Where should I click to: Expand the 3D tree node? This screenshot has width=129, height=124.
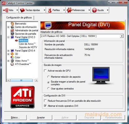[8, 54]
